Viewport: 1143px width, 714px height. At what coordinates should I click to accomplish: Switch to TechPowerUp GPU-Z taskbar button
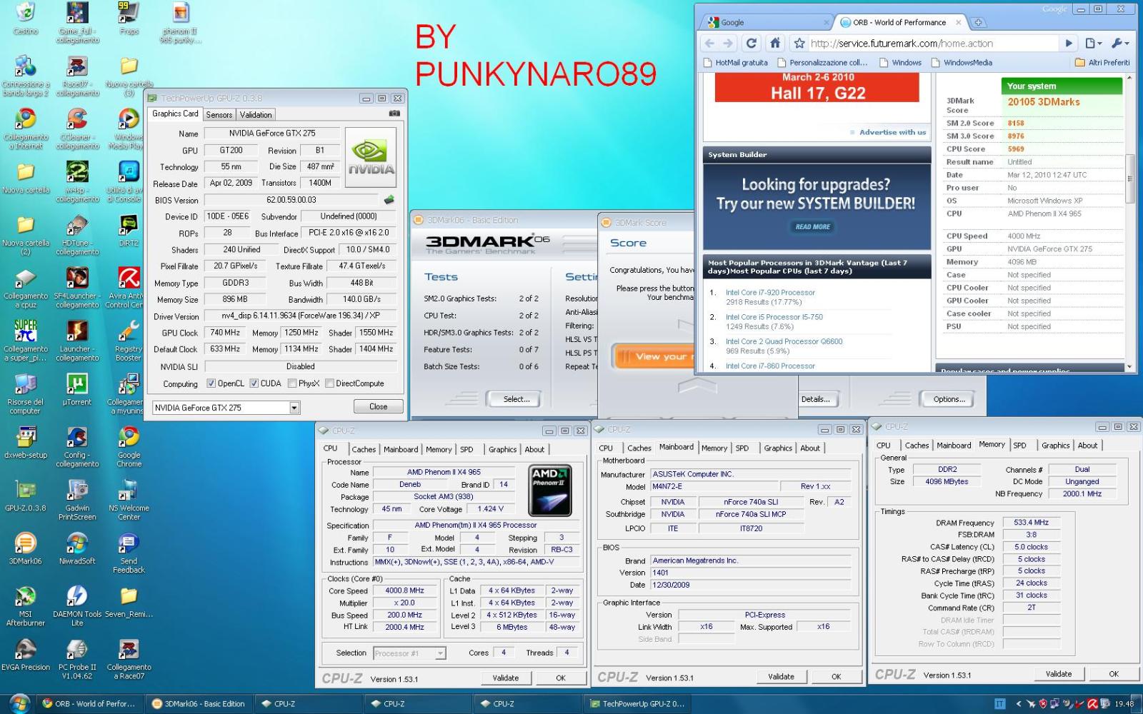[638, 703]
